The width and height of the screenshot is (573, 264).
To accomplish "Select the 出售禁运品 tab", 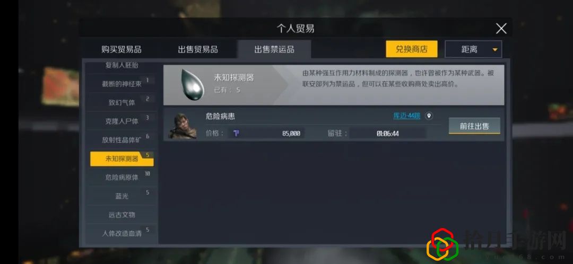I will [274, 49].
